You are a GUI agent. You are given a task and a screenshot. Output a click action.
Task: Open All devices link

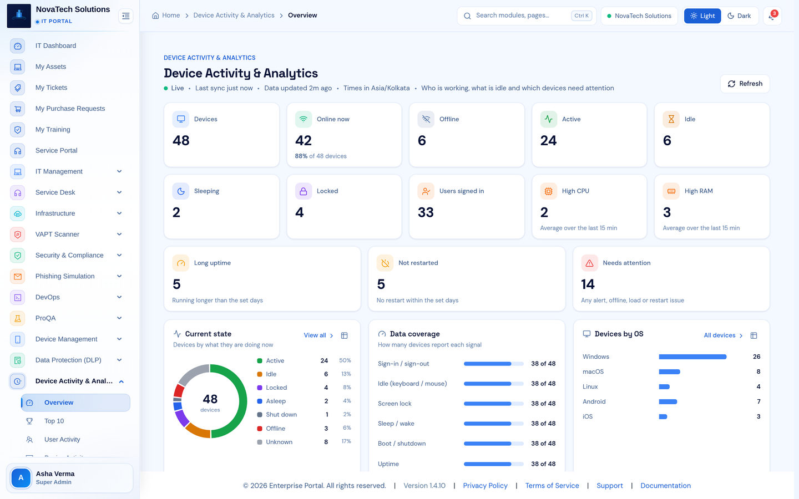pyautogui.click(x=723, y=335)
